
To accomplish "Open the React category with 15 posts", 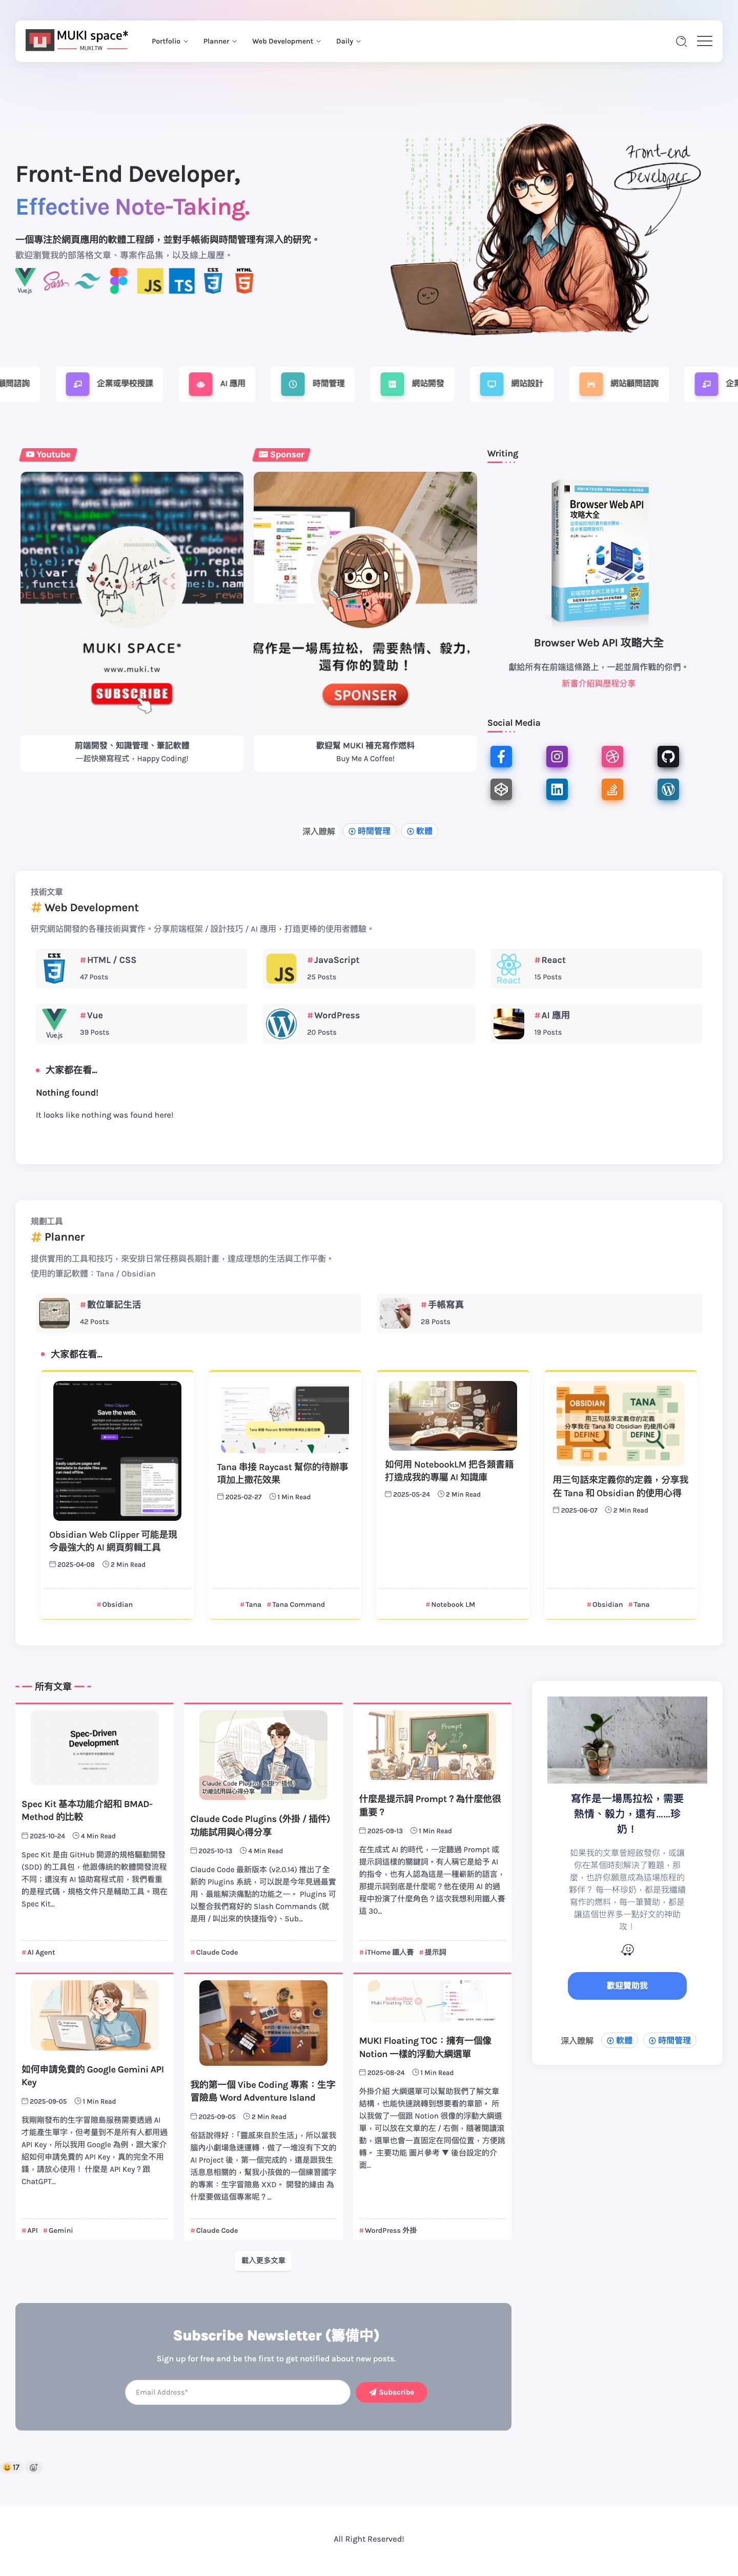I will coord(596,968).
